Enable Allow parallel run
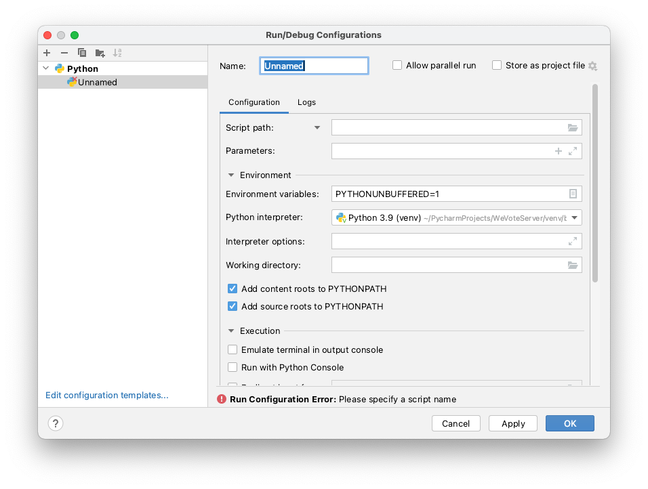Image resolution: width=648 pixels, height=489 pixels. pyautogui.click(x=397, y=65)
